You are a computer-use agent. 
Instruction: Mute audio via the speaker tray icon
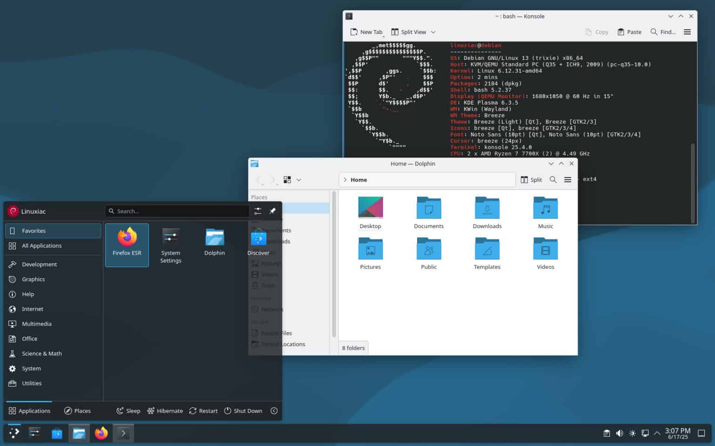619,433
